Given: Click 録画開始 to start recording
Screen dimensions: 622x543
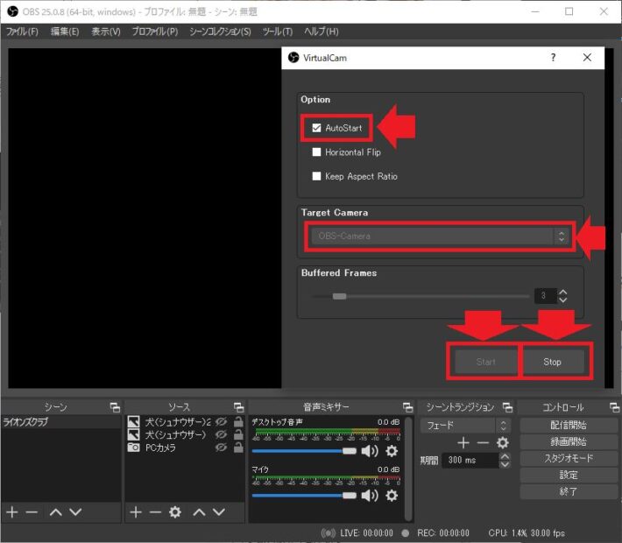Looking at the screenshot, I should pos(569,442).
